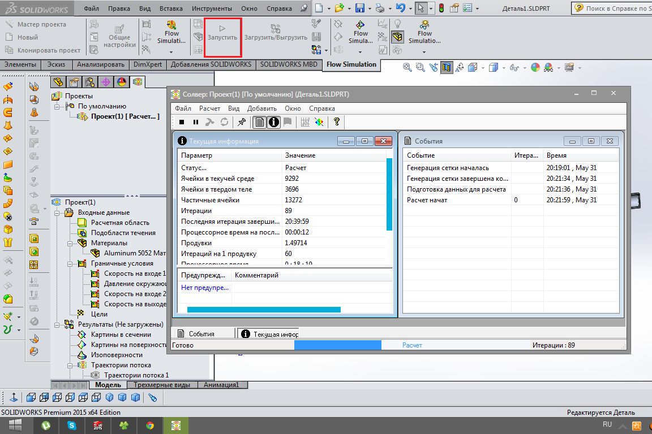This screenshot has height=434, width=652.
Task: Click the Edit Appearance color ball icon
Action: tap(535, 67)
